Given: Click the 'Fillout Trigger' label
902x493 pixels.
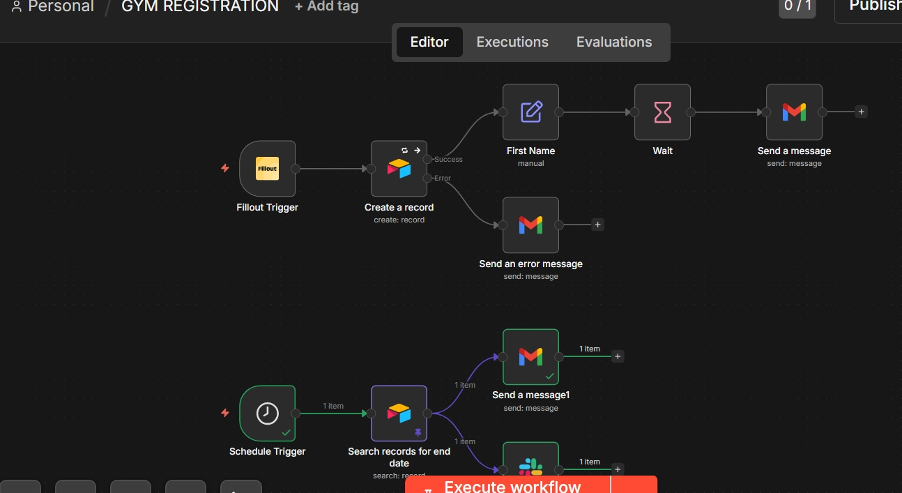Looking at the screenshot, I should 267,207.
